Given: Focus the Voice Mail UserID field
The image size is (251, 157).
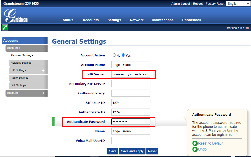Looking at the screenshot, I should tap(131, 141).
